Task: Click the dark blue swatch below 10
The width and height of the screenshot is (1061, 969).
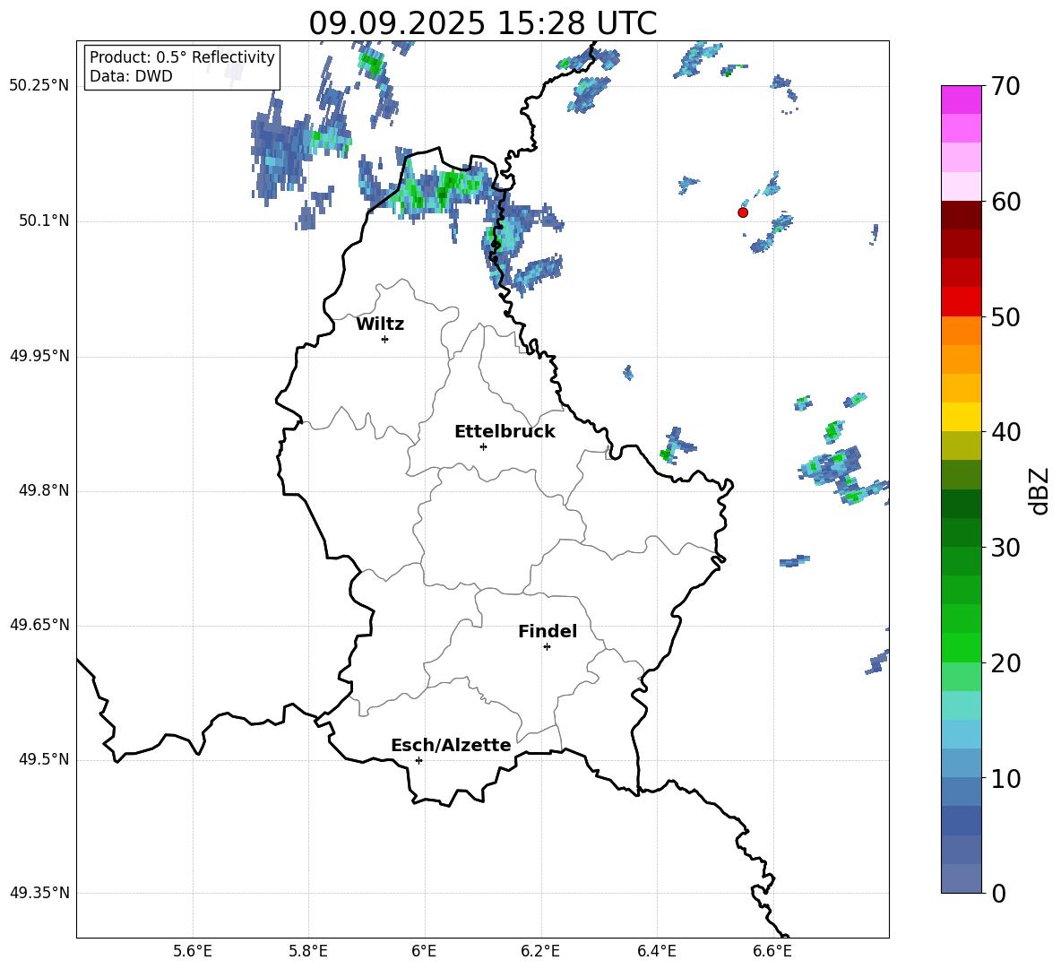Action: [962, 820]
